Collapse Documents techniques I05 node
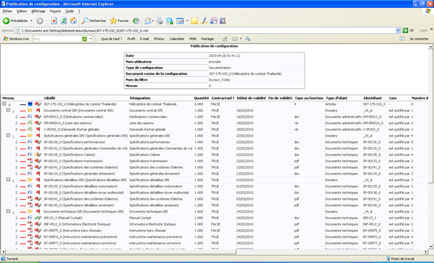 pyautogui.click(x=9, y=211)
